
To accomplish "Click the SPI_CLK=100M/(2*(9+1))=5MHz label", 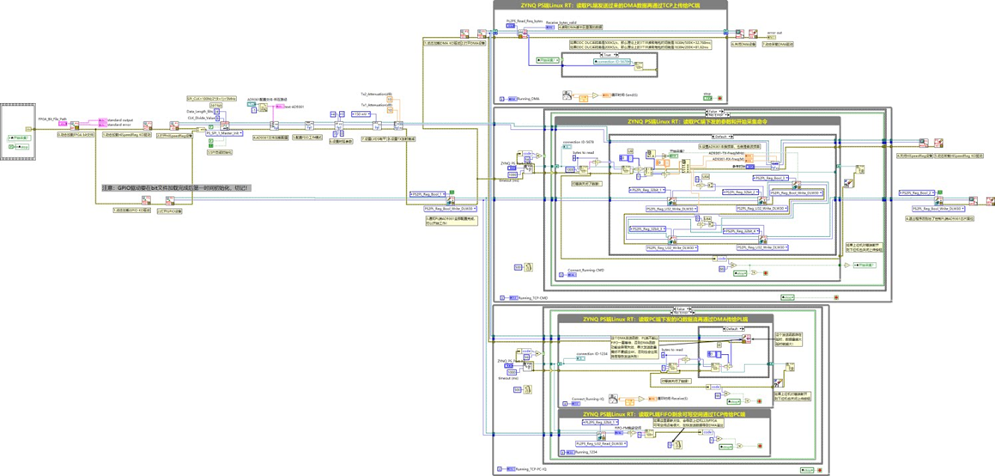I will click(x=211, y=99).
